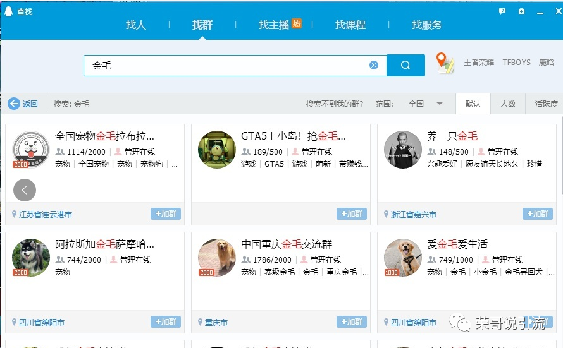Click the vertical scrollbar on the right
This screenshot has height=348, width=563.
pyautogui.click(x=561, y=155)
